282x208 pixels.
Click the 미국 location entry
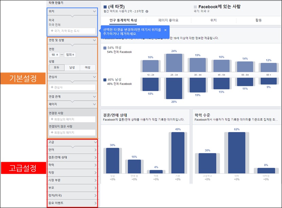51,20
